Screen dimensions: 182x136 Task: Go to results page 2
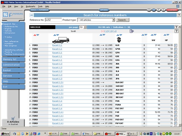[x=106, y=31]
